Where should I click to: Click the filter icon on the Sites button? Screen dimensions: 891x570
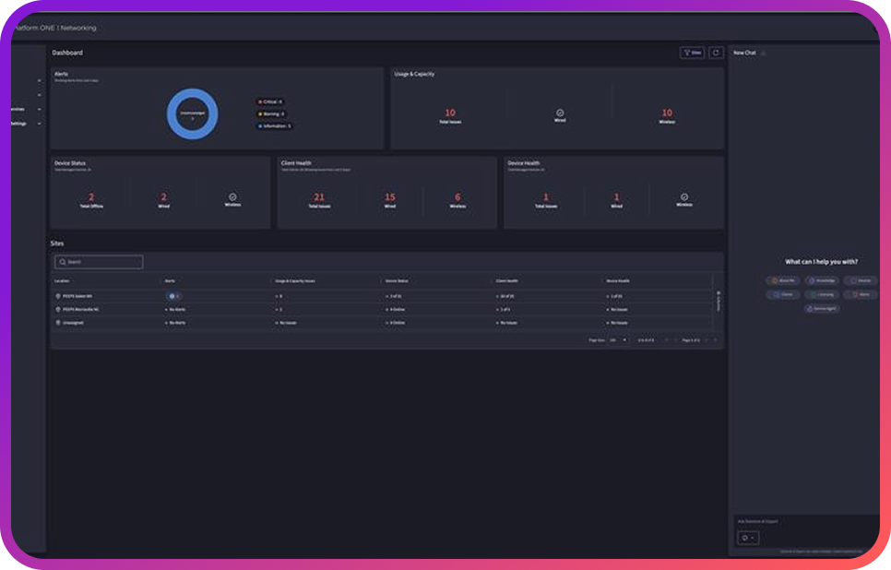point(685,53)
